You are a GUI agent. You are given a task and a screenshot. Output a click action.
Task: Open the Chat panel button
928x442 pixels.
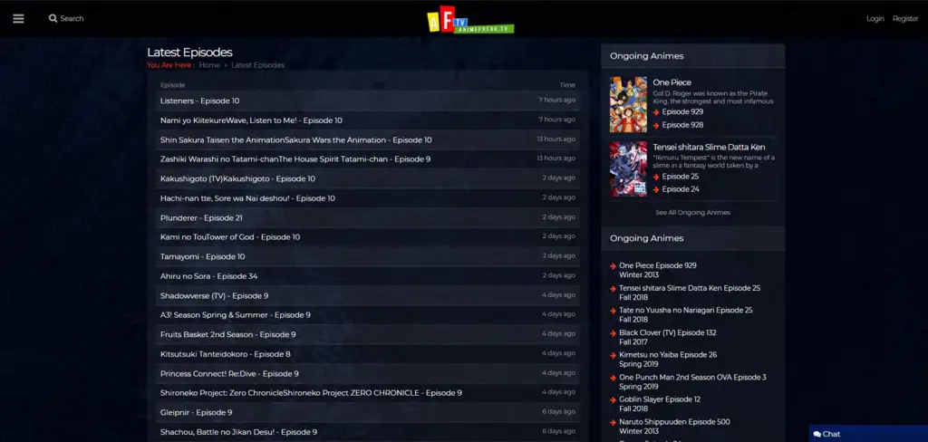868,434
